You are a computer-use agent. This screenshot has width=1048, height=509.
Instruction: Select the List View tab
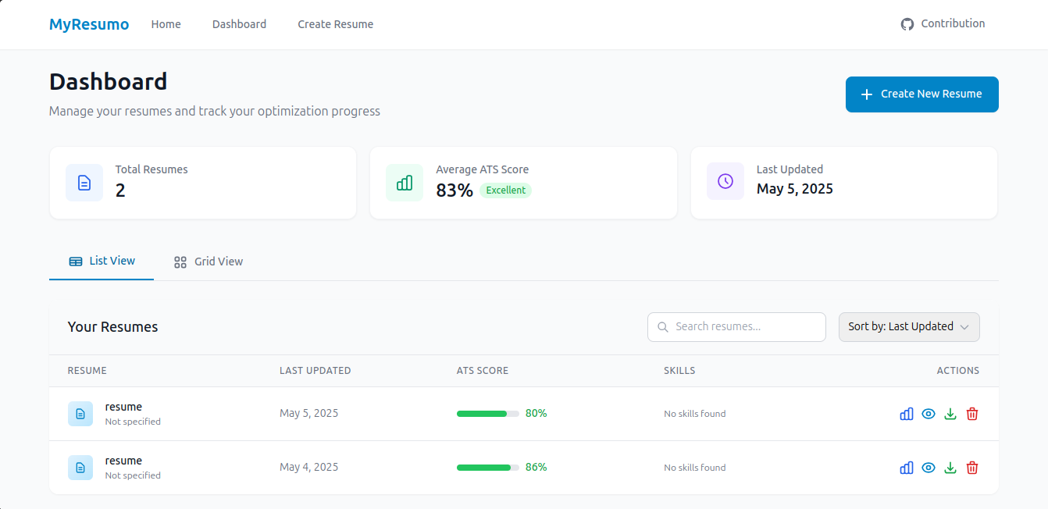(x=101, y=261)
